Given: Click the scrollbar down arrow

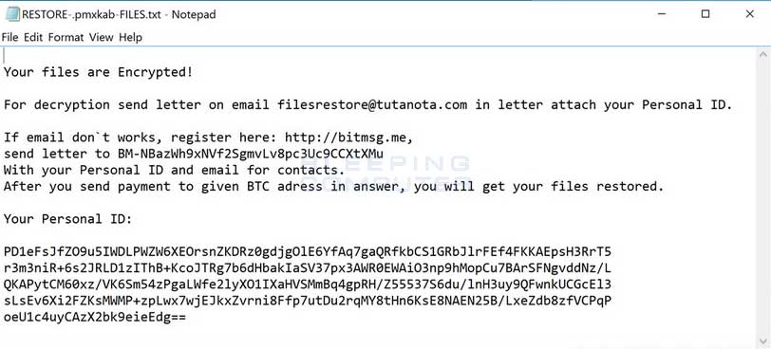Looking at the screenshot, I should pyautogui.click(x=763, y=341).
